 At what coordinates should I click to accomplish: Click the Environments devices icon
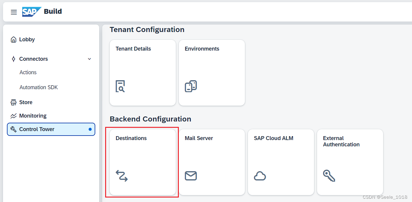pos(191,86)
